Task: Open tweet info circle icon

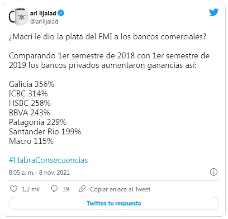Action: click(x=214, y=172)
